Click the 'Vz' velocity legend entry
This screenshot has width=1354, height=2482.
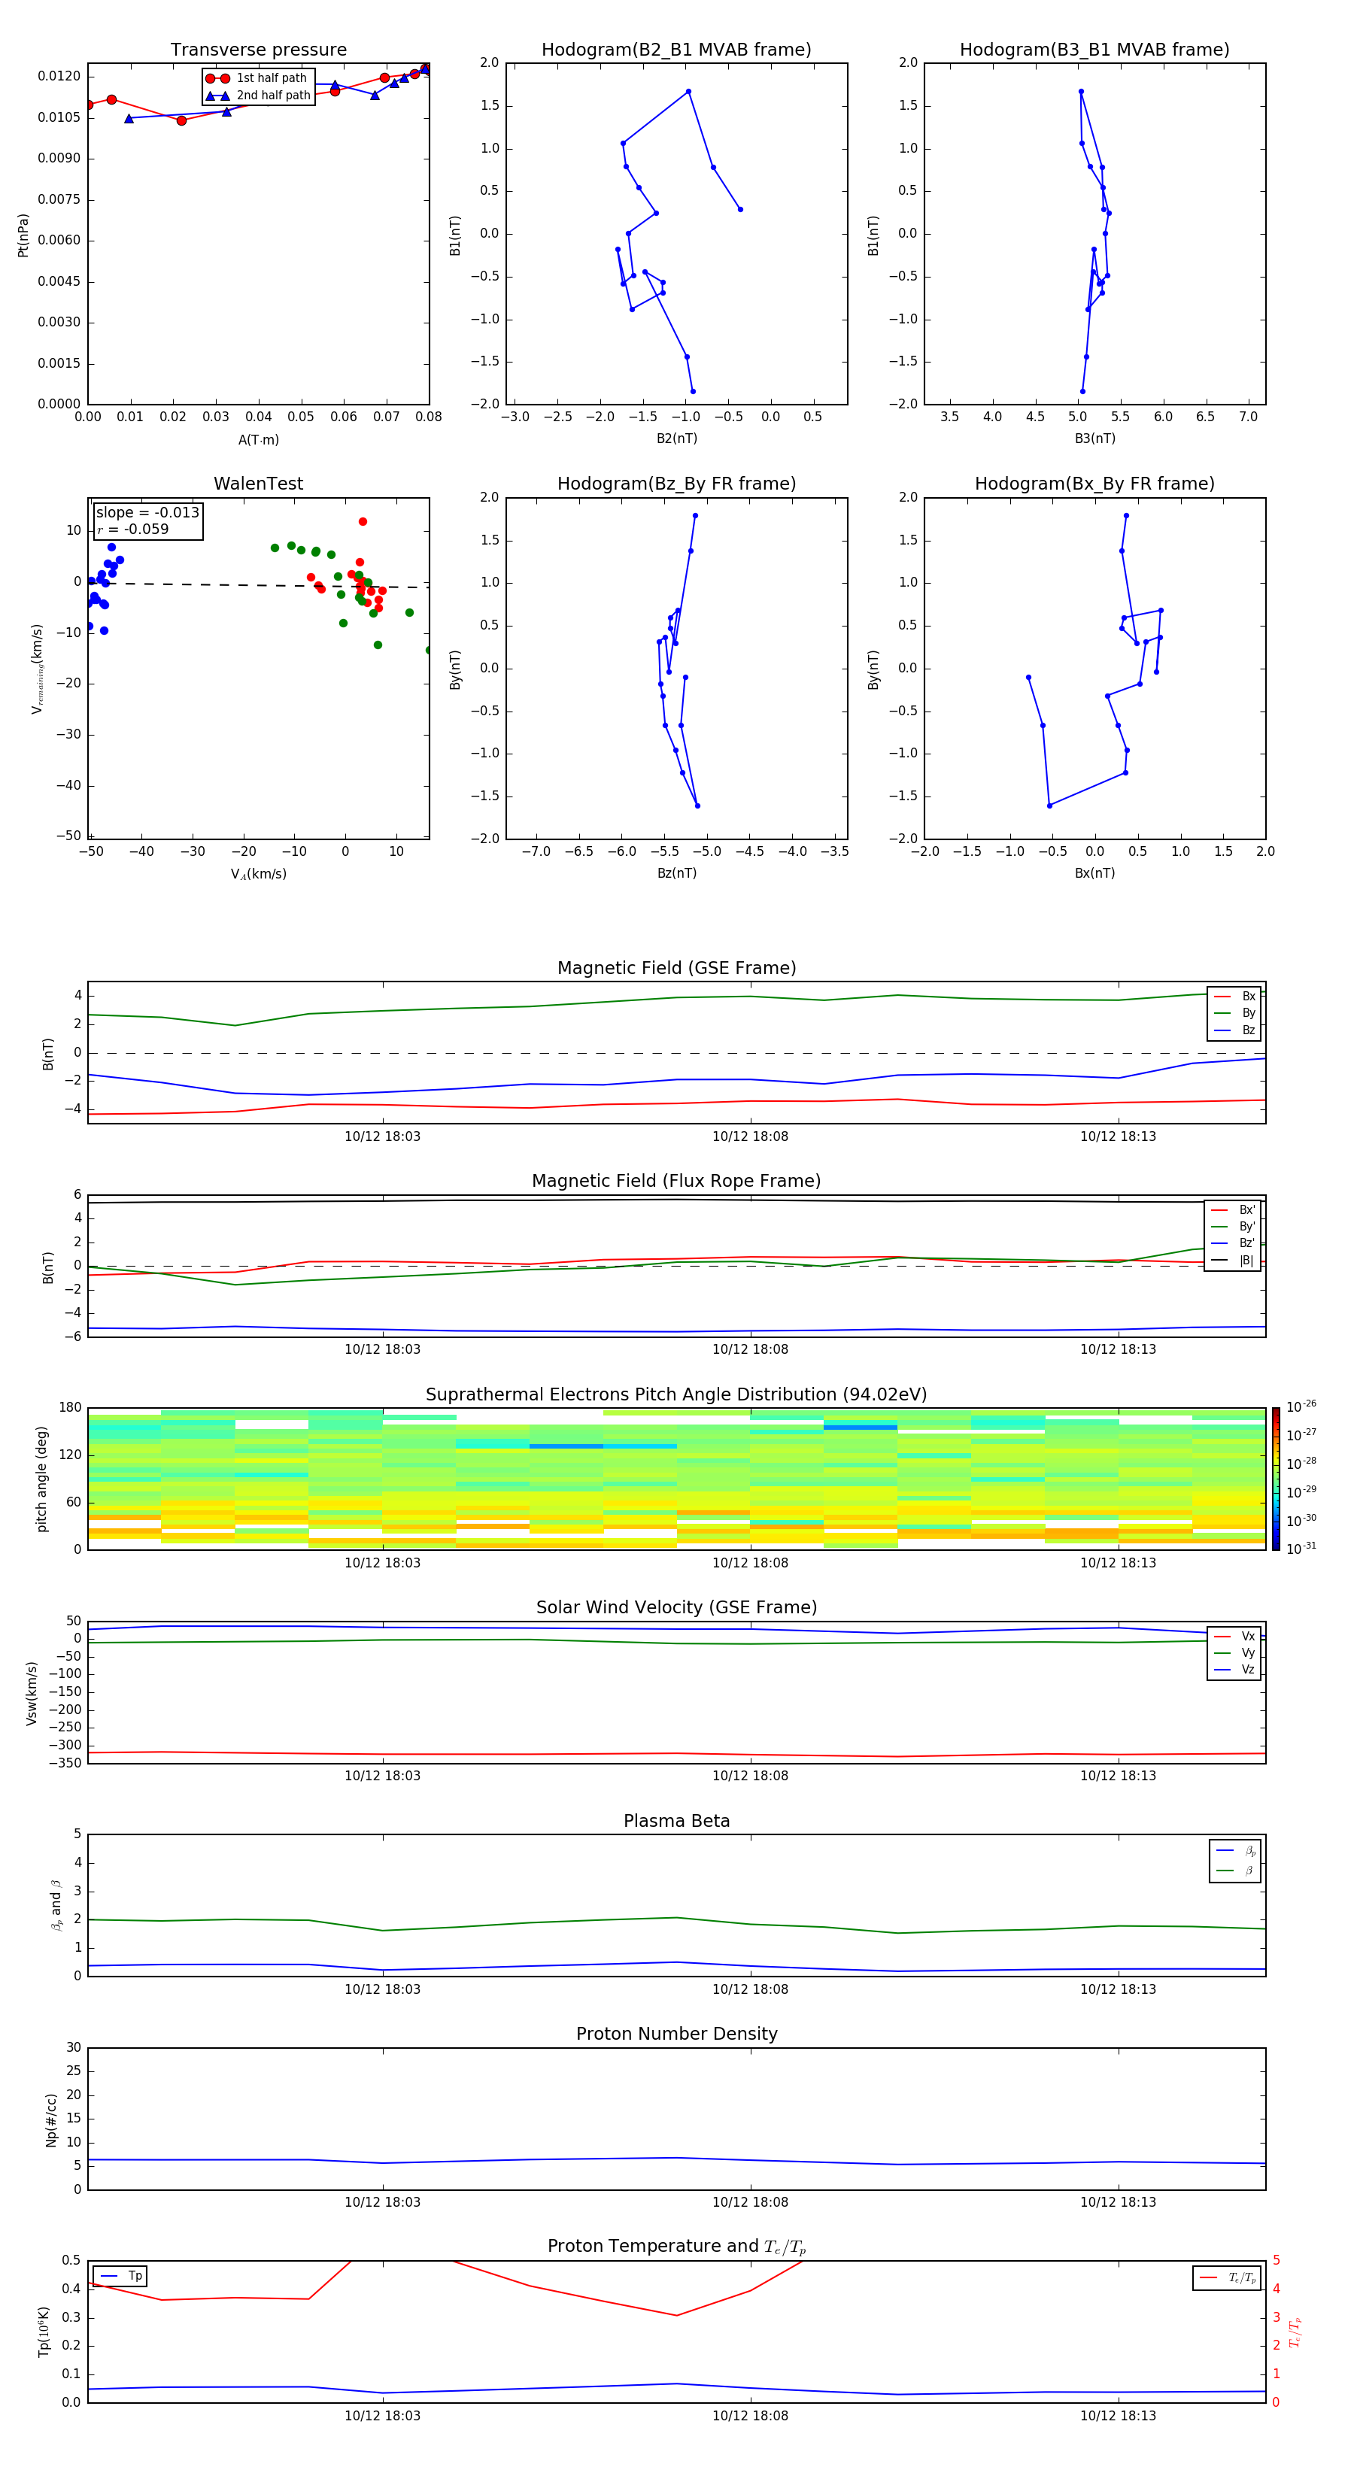[1234, 1670]
